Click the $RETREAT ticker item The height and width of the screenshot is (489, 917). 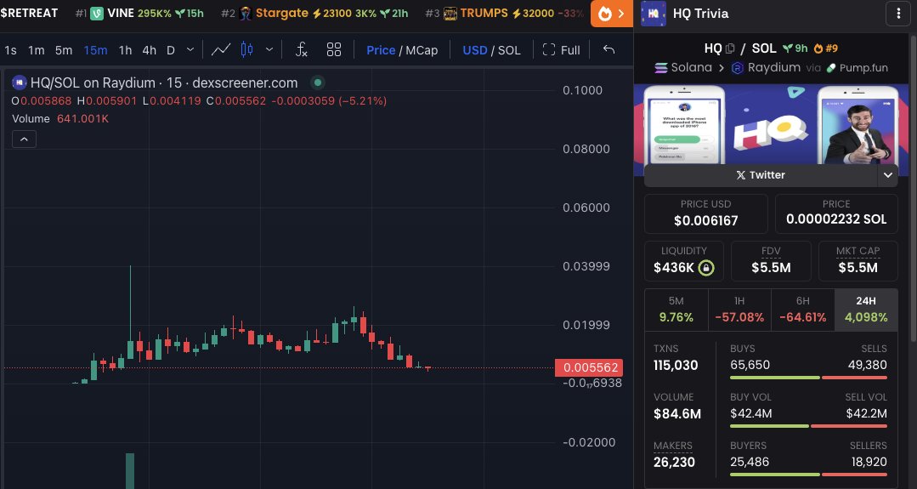29,13
